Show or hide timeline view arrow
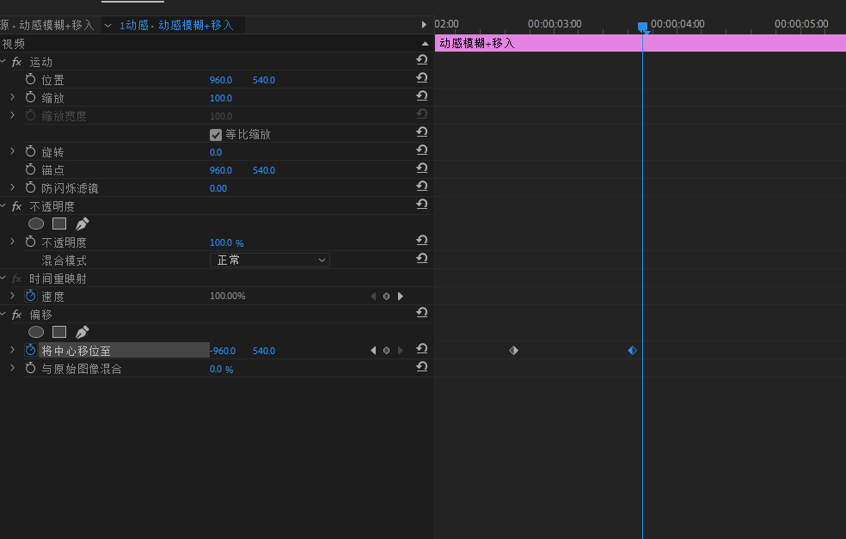 424,25
